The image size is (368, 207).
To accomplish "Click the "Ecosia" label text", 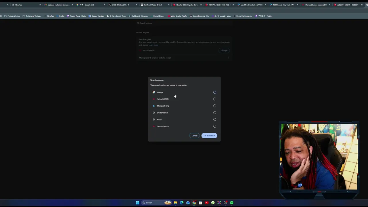I will click(160, 120).
